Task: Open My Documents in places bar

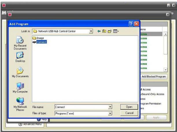Action: coord(20,72)
